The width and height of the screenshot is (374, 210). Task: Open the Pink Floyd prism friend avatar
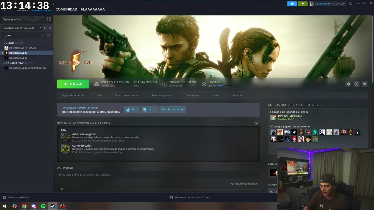pos(280,139)
